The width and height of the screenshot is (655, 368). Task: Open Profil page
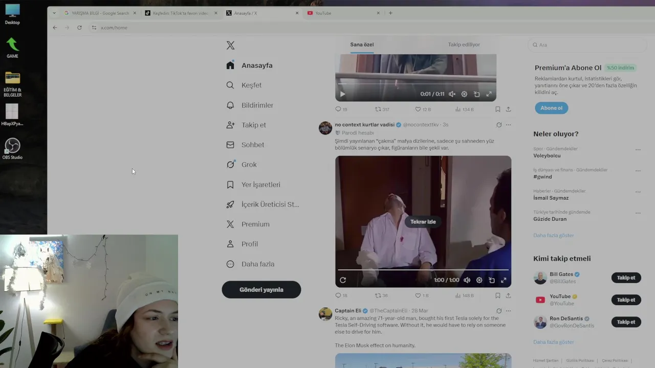(242, 244)
